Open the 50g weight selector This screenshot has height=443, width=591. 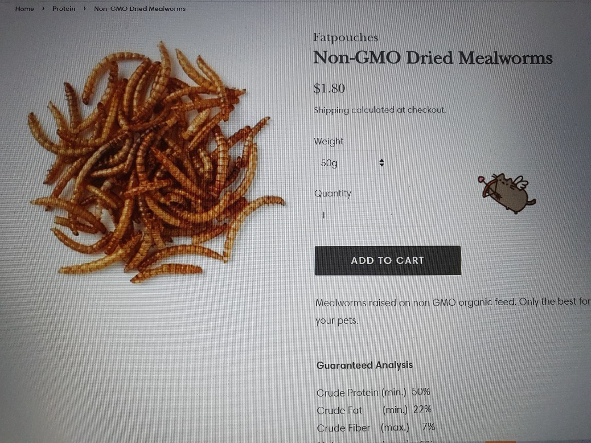(x=351, y=163)
